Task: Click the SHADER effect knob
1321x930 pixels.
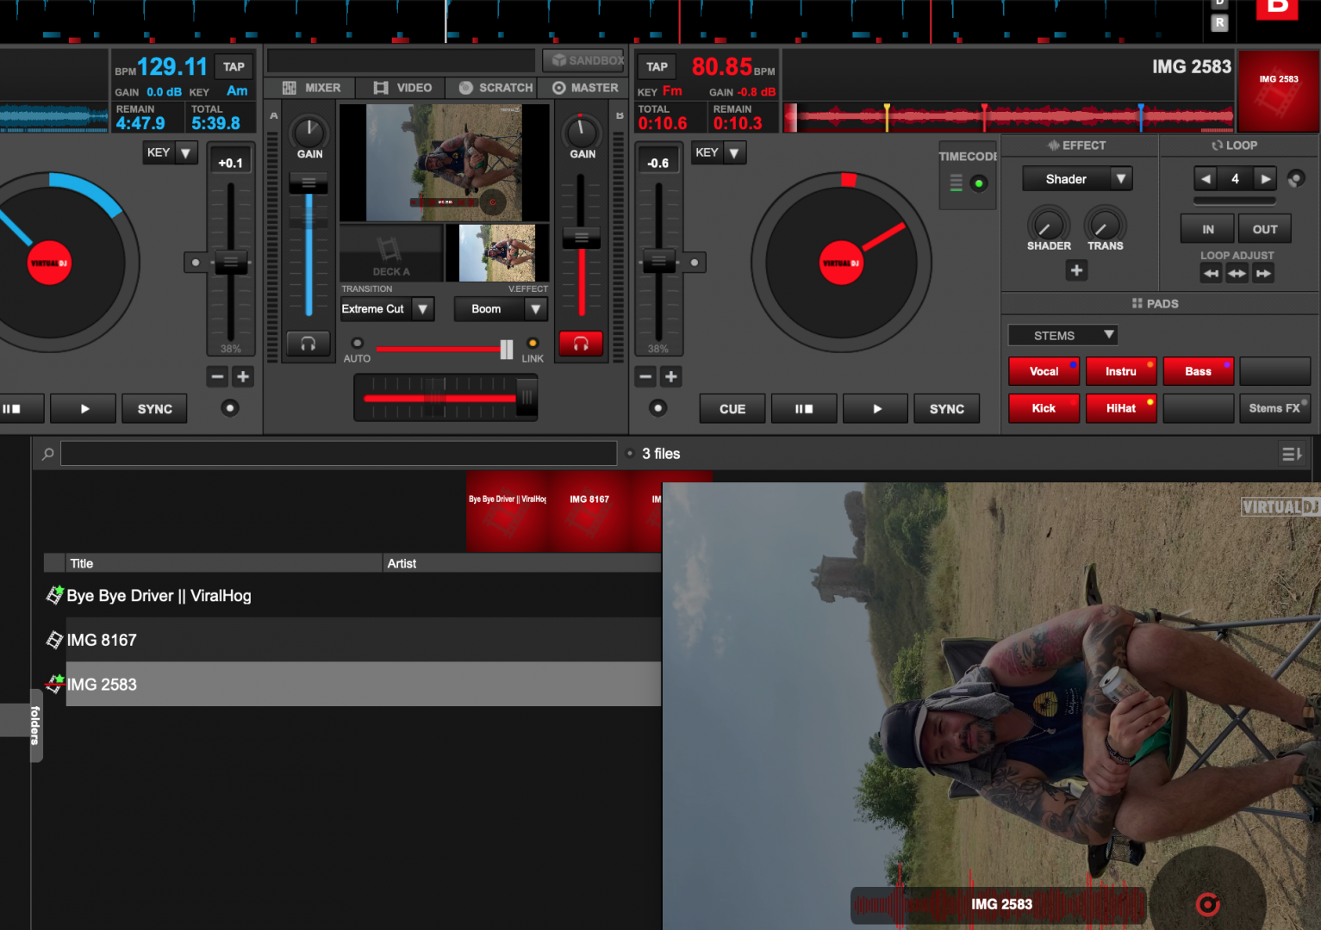Action: (1048, 226)
